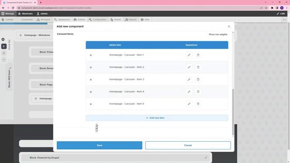Edit Homepage - Carousel - Item 5

189,104
